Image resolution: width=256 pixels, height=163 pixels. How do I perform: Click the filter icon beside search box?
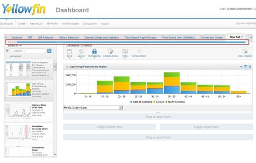[7, 51]
